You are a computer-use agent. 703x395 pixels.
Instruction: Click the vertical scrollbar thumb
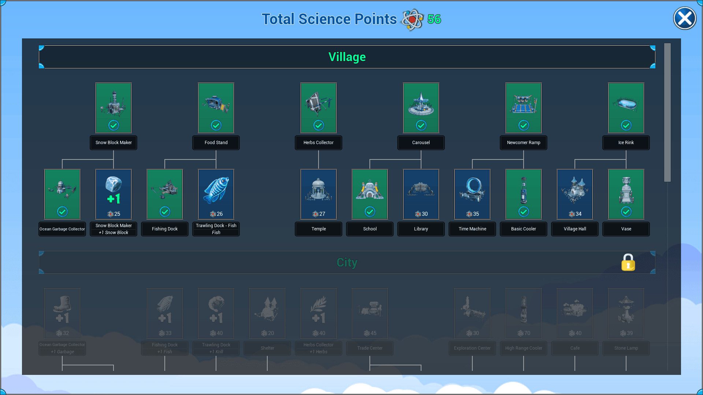667,112
